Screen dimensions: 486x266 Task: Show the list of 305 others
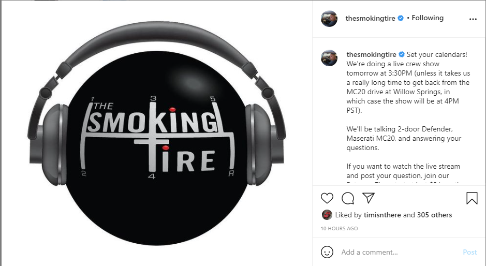[434, 215]
